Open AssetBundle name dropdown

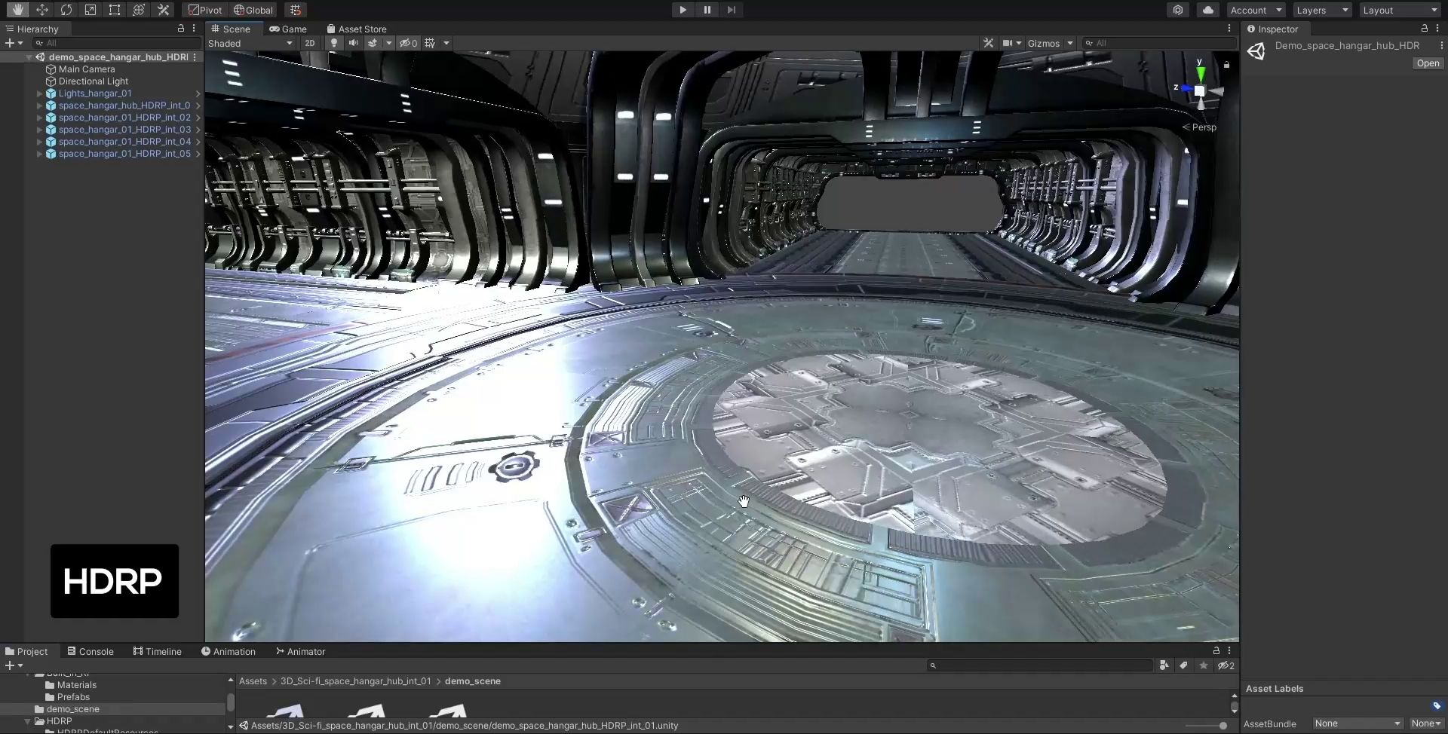[x=1357, y=723]
